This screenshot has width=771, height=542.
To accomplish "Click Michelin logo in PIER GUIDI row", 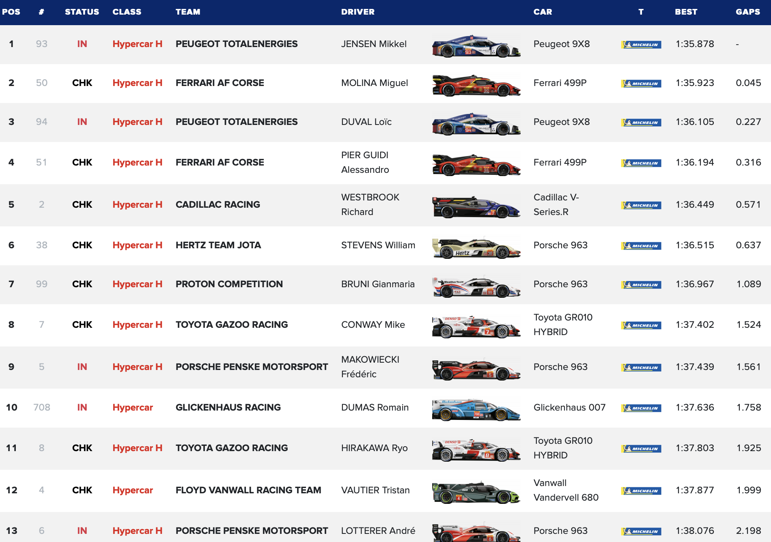I will tap(641, 163).
